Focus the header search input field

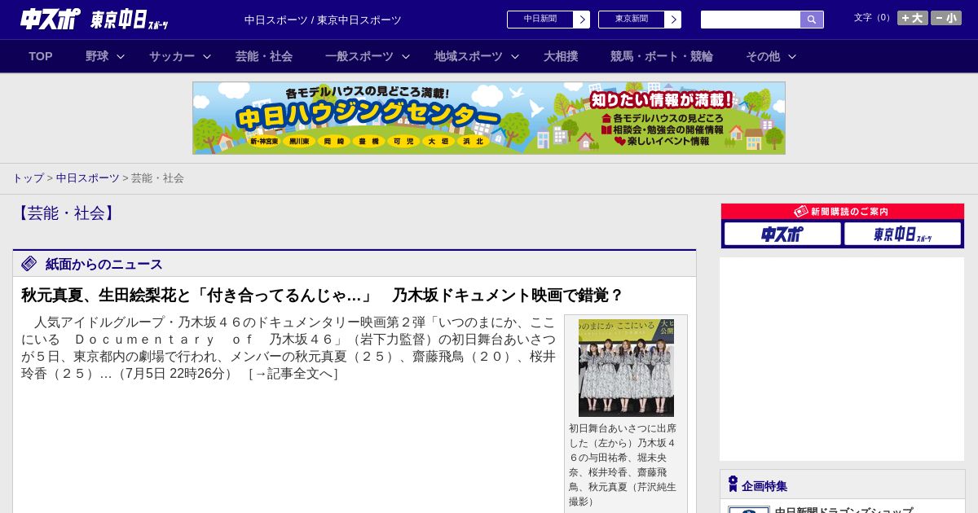(x=751, y=20)
